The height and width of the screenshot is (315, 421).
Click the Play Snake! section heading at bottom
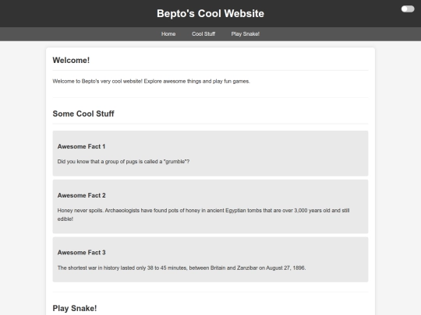pyautogui.click(x=75, y=308)
